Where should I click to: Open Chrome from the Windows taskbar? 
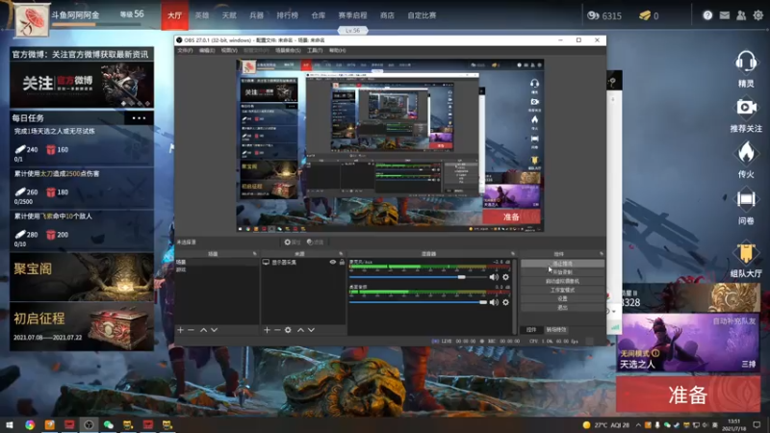tap(30, 424)
